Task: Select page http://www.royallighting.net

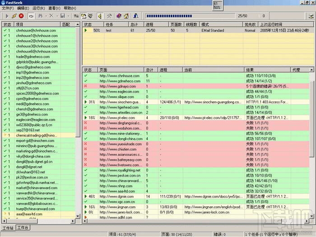Action: (x=120, y=170)
